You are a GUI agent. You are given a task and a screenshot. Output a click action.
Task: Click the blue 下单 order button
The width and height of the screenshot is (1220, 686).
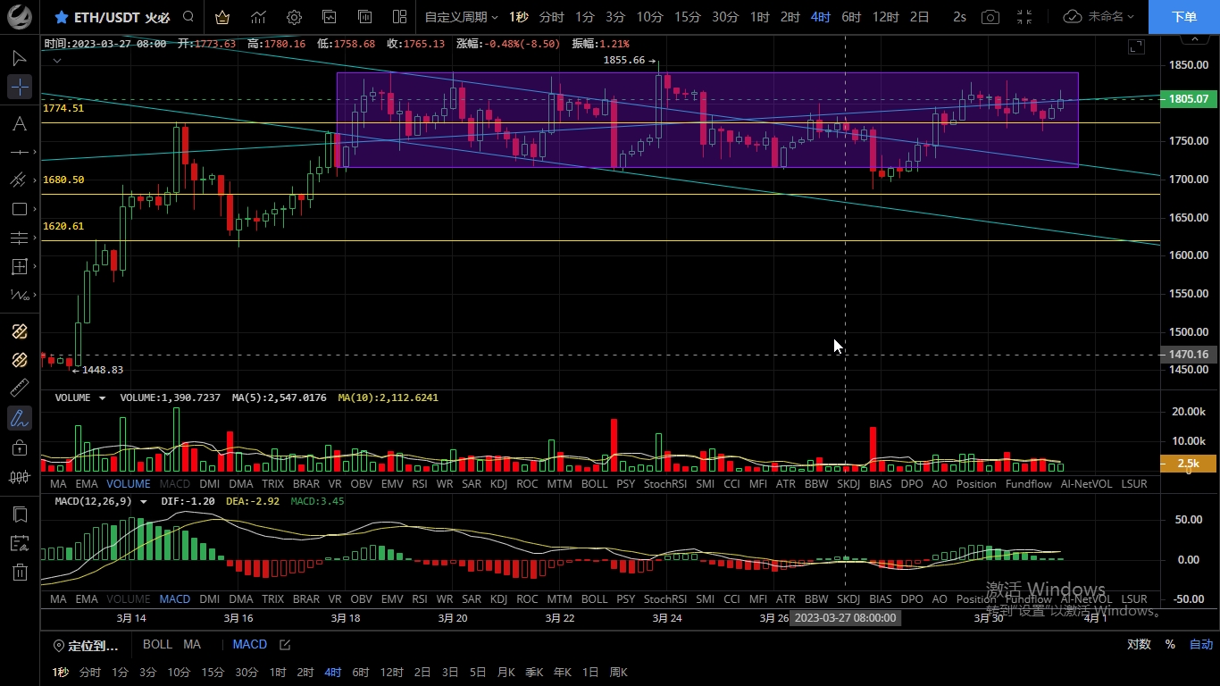1183,17
